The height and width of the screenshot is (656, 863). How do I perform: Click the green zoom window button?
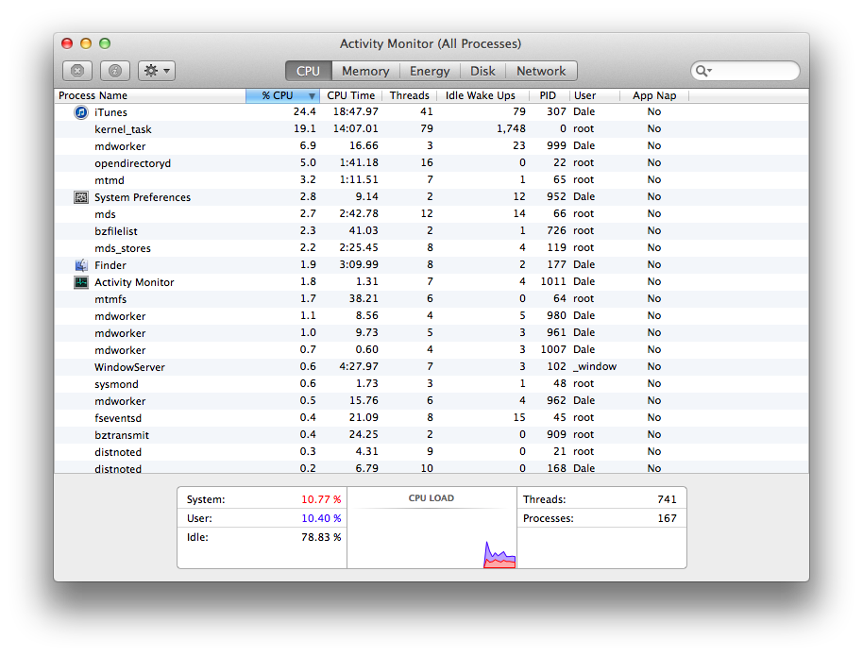tap(105, 43)
